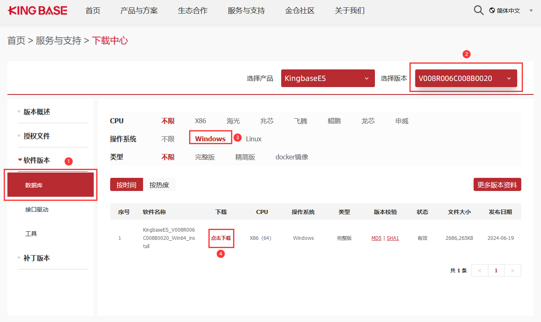Viewport: 541px width, 322px height.
Task: Click the globe language icon
Action: click(x=492, y=11)
